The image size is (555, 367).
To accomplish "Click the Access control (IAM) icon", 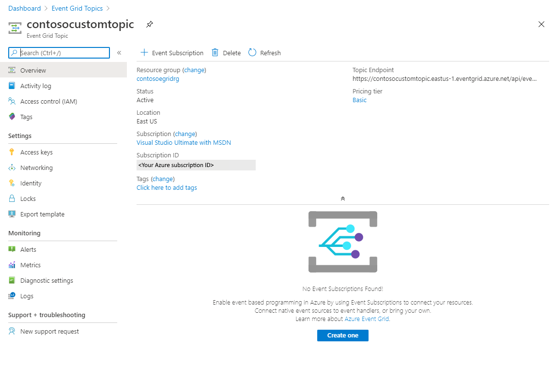I will (x=12, y=101).
